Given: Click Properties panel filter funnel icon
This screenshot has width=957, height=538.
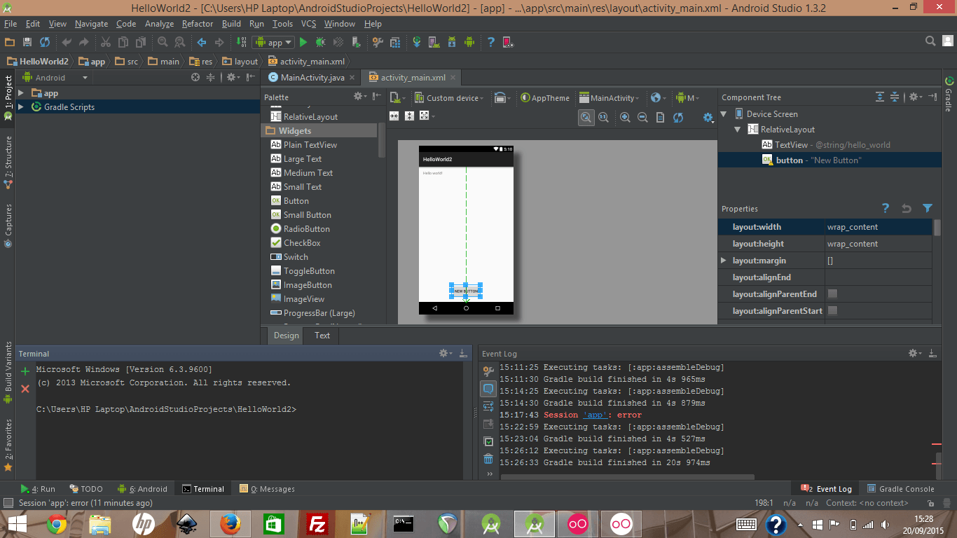Looking at the screenshot, I should pos(928,208).
